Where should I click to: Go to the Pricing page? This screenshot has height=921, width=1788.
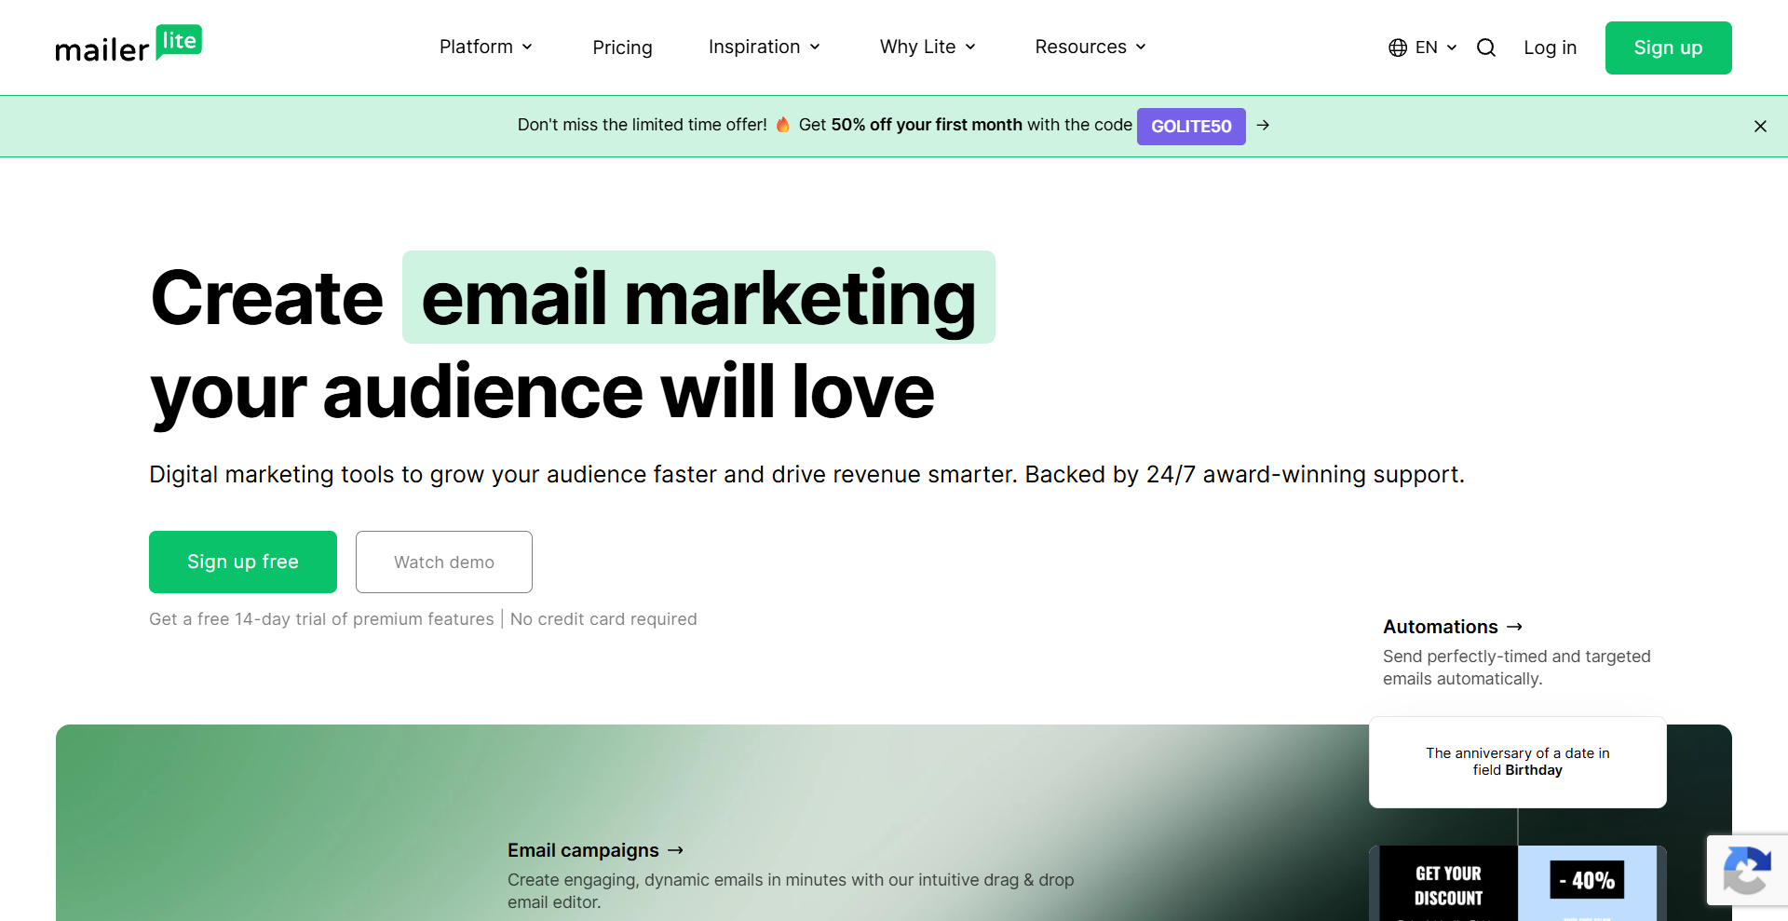(622, 47)
